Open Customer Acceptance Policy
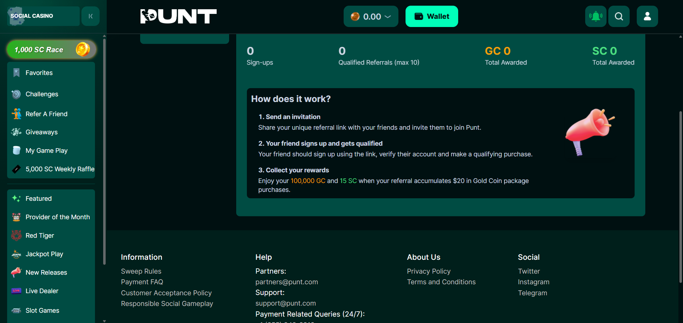This screenshot has width=683, height=323. click(x=166, y=293)
